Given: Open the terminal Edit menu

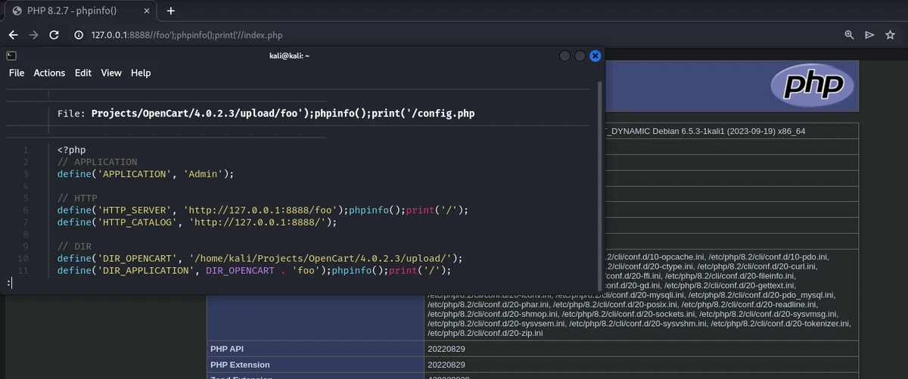Looking at the screenshot, I should click(x=83, y=73).
